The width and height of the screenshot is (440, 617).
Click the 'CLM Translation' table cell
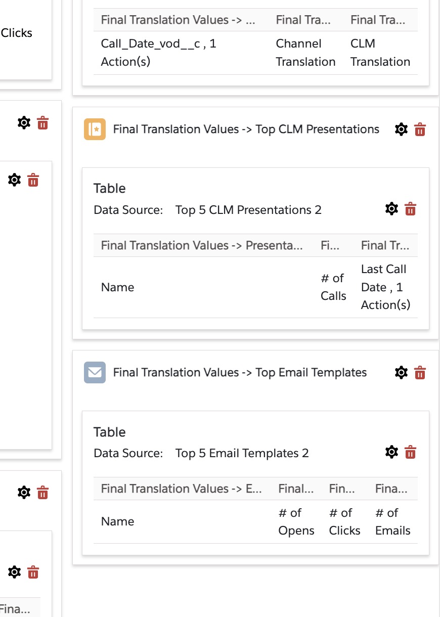pos(380,53)
